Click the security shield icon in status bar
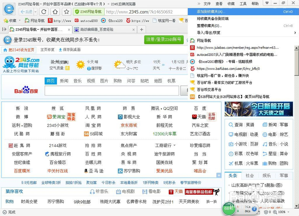The image size is (299, 216). pyautogui.click(x=266, y=212)
